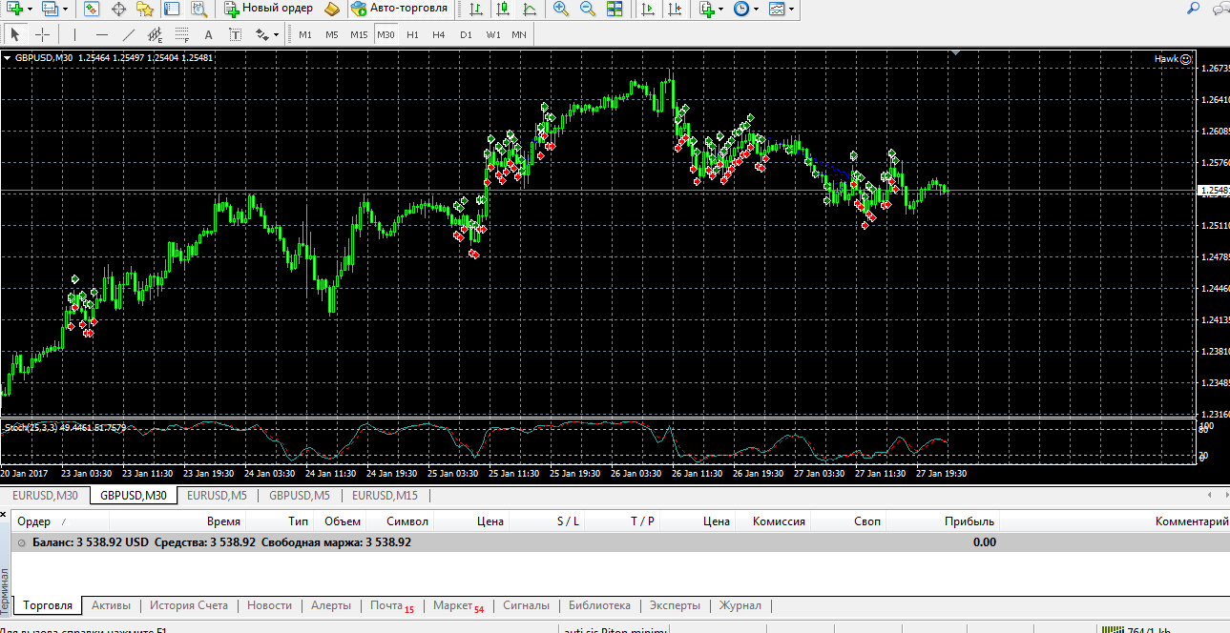
Task: Toggle the Auto Scroll chart icon
Action: pyautogui.click(x=648, y=9)
